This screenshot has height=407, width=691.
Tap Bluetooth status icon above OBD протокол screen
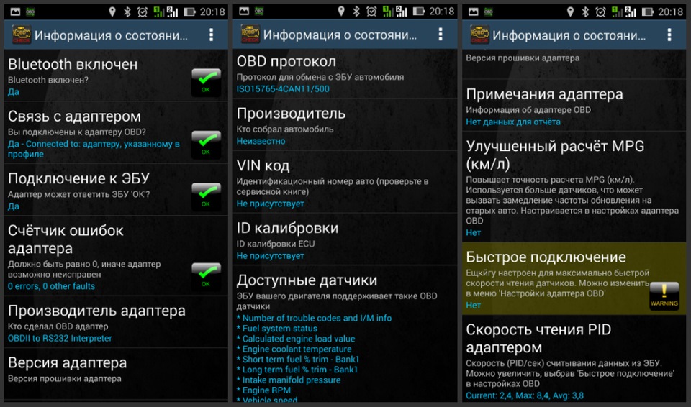pyautogui.click(x=356, y=12)
